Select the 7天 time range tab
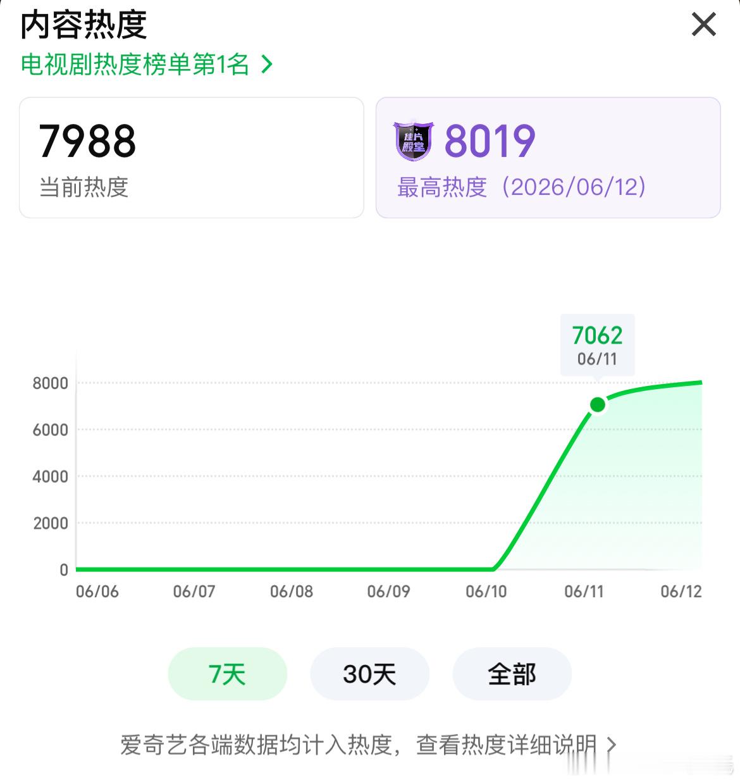Image resolution: width=740 pixels, height=782 pixels. tap(227, 674)
